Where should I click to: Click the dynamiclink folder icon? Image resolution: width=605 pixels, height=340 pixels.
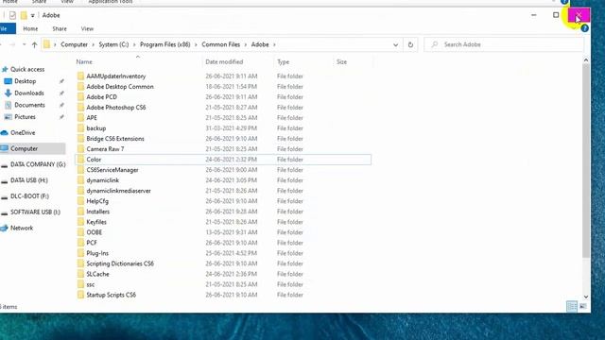(x=80, y=180)
